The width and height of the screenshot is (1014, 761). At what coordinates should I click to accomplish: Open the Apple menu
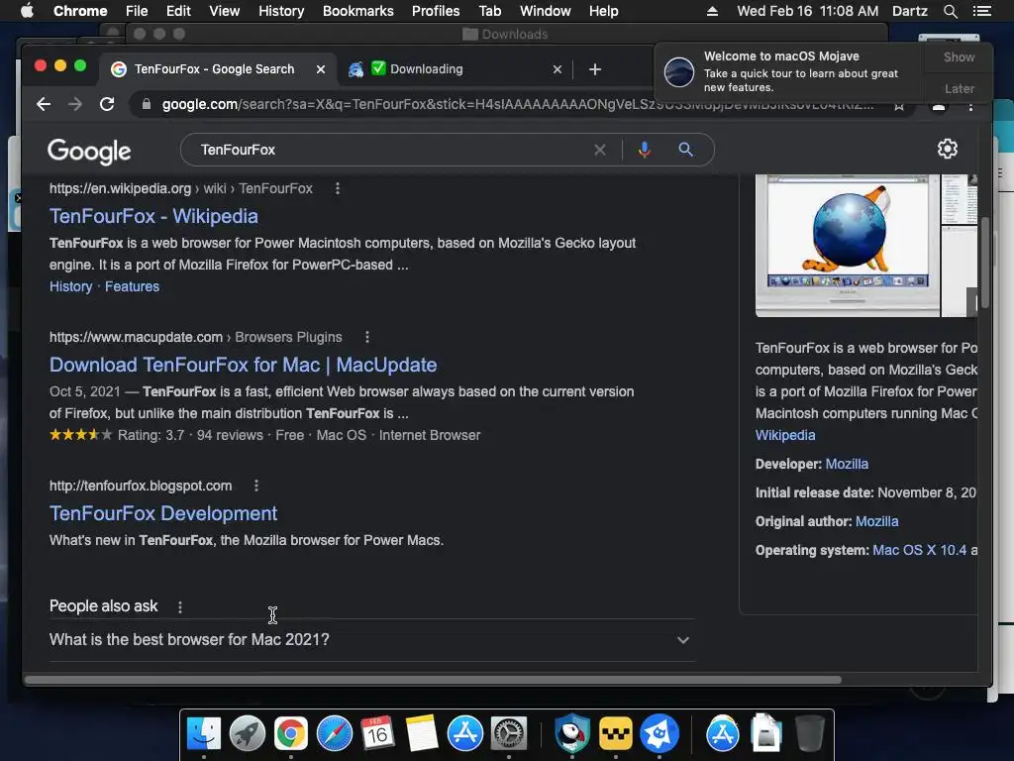click(27, 11)
